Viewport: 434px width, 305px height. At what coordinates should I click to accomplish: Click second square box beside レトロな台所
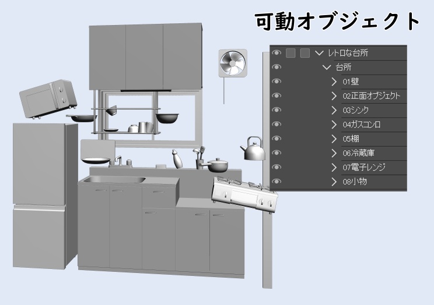[304, 53]
